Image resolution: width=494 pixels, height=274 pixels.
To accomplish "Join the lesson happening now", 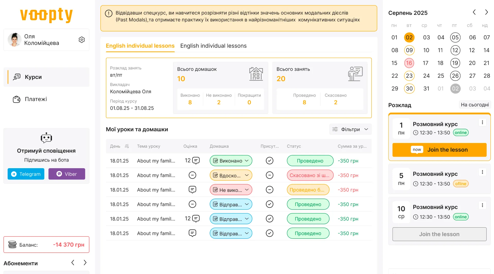I will tap(439, 150).
